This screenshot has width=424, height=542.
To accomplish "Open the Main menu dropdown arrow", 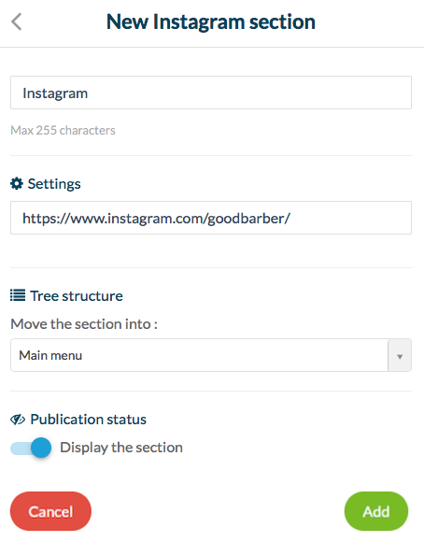I will coord(400,356).
